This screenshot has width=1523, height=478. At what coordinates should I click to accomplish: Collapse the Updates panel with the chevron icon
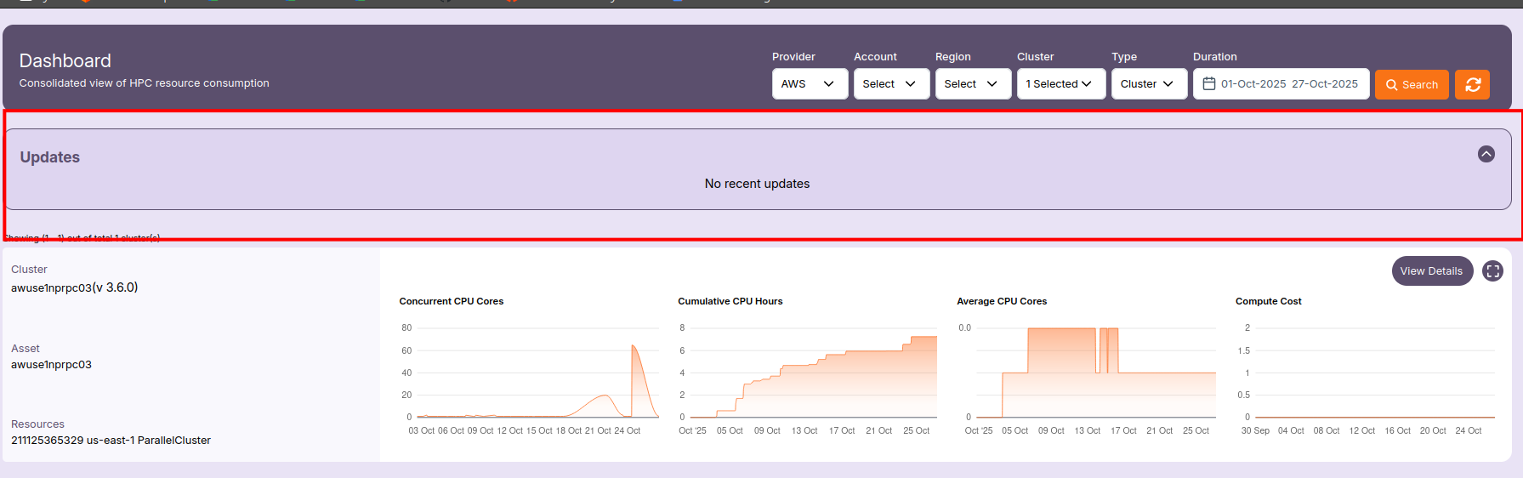[x=1486, y=154]
